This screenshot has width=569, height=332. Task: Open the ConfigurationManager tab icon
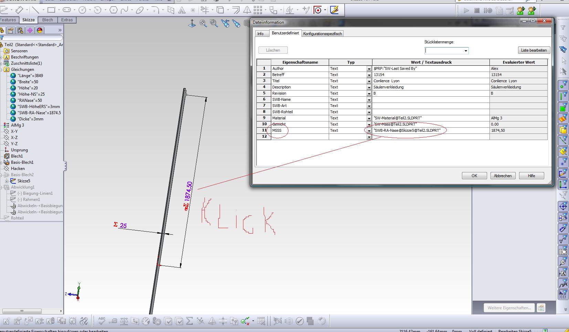coord(20,30)
